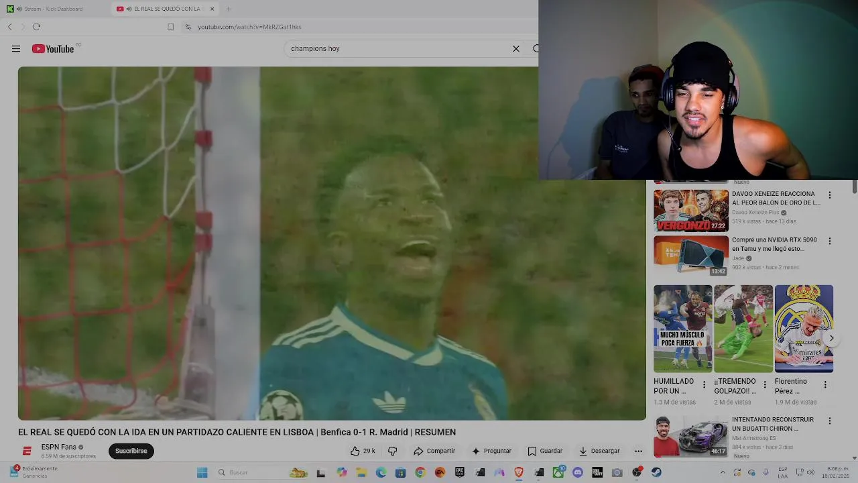The height and width of the screenshot is (483, 858).
Task: Click the youtube.com URL in the address bar
Action: tap(249, 27)
